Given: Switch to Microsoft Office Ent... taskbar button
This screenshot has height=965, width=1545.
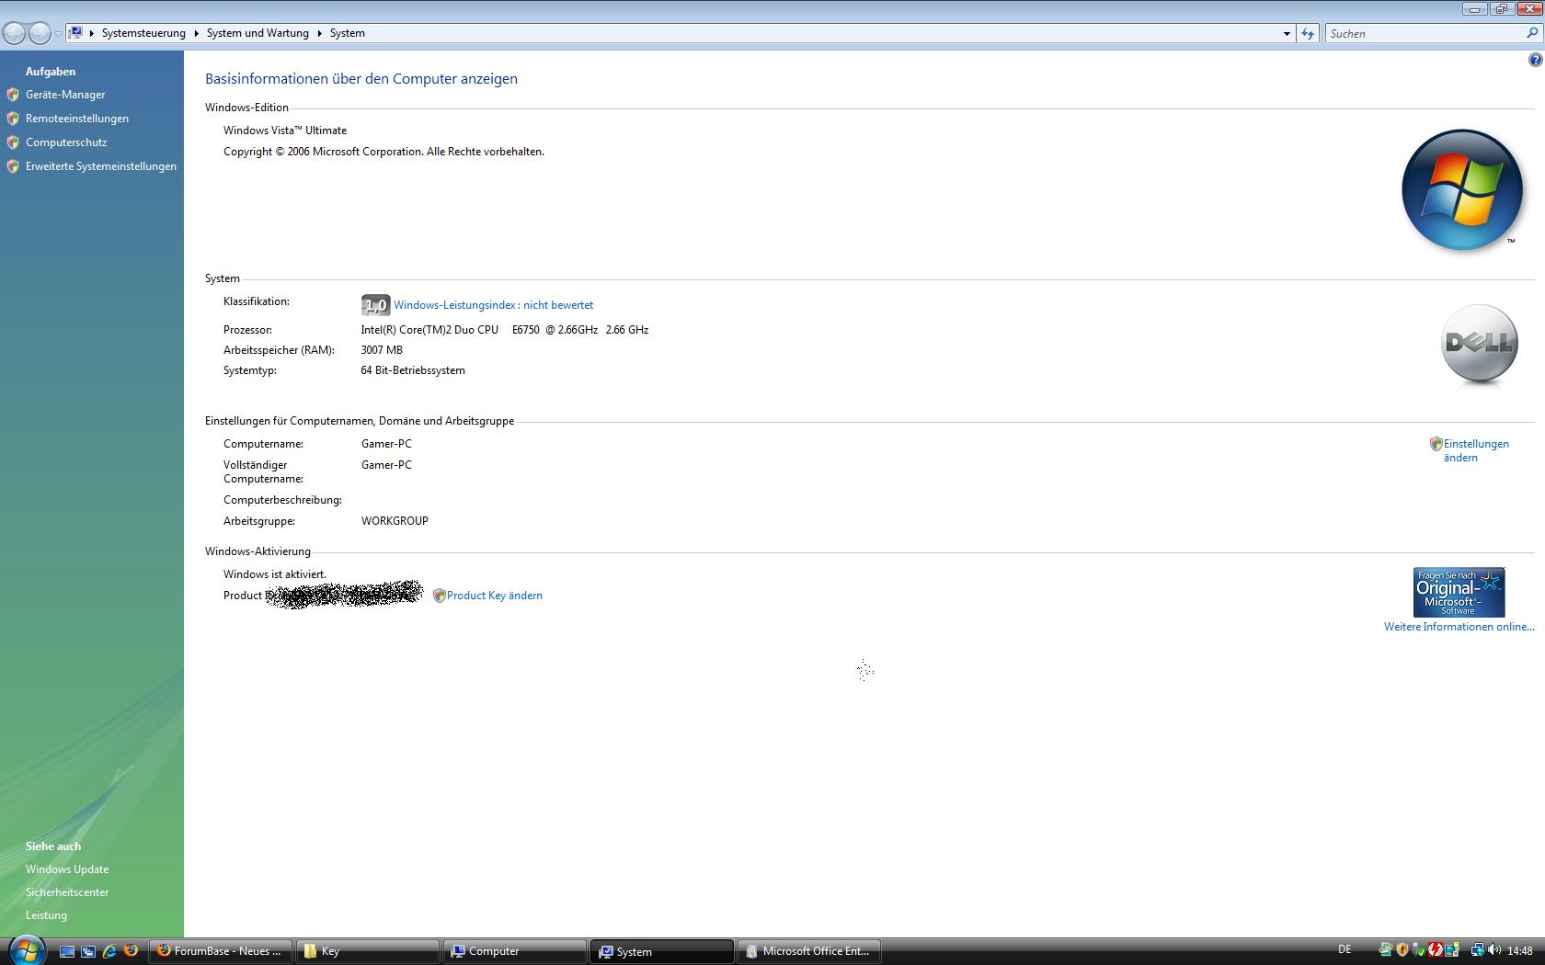Looking at the screenshot, I should (x=809, y=951).
